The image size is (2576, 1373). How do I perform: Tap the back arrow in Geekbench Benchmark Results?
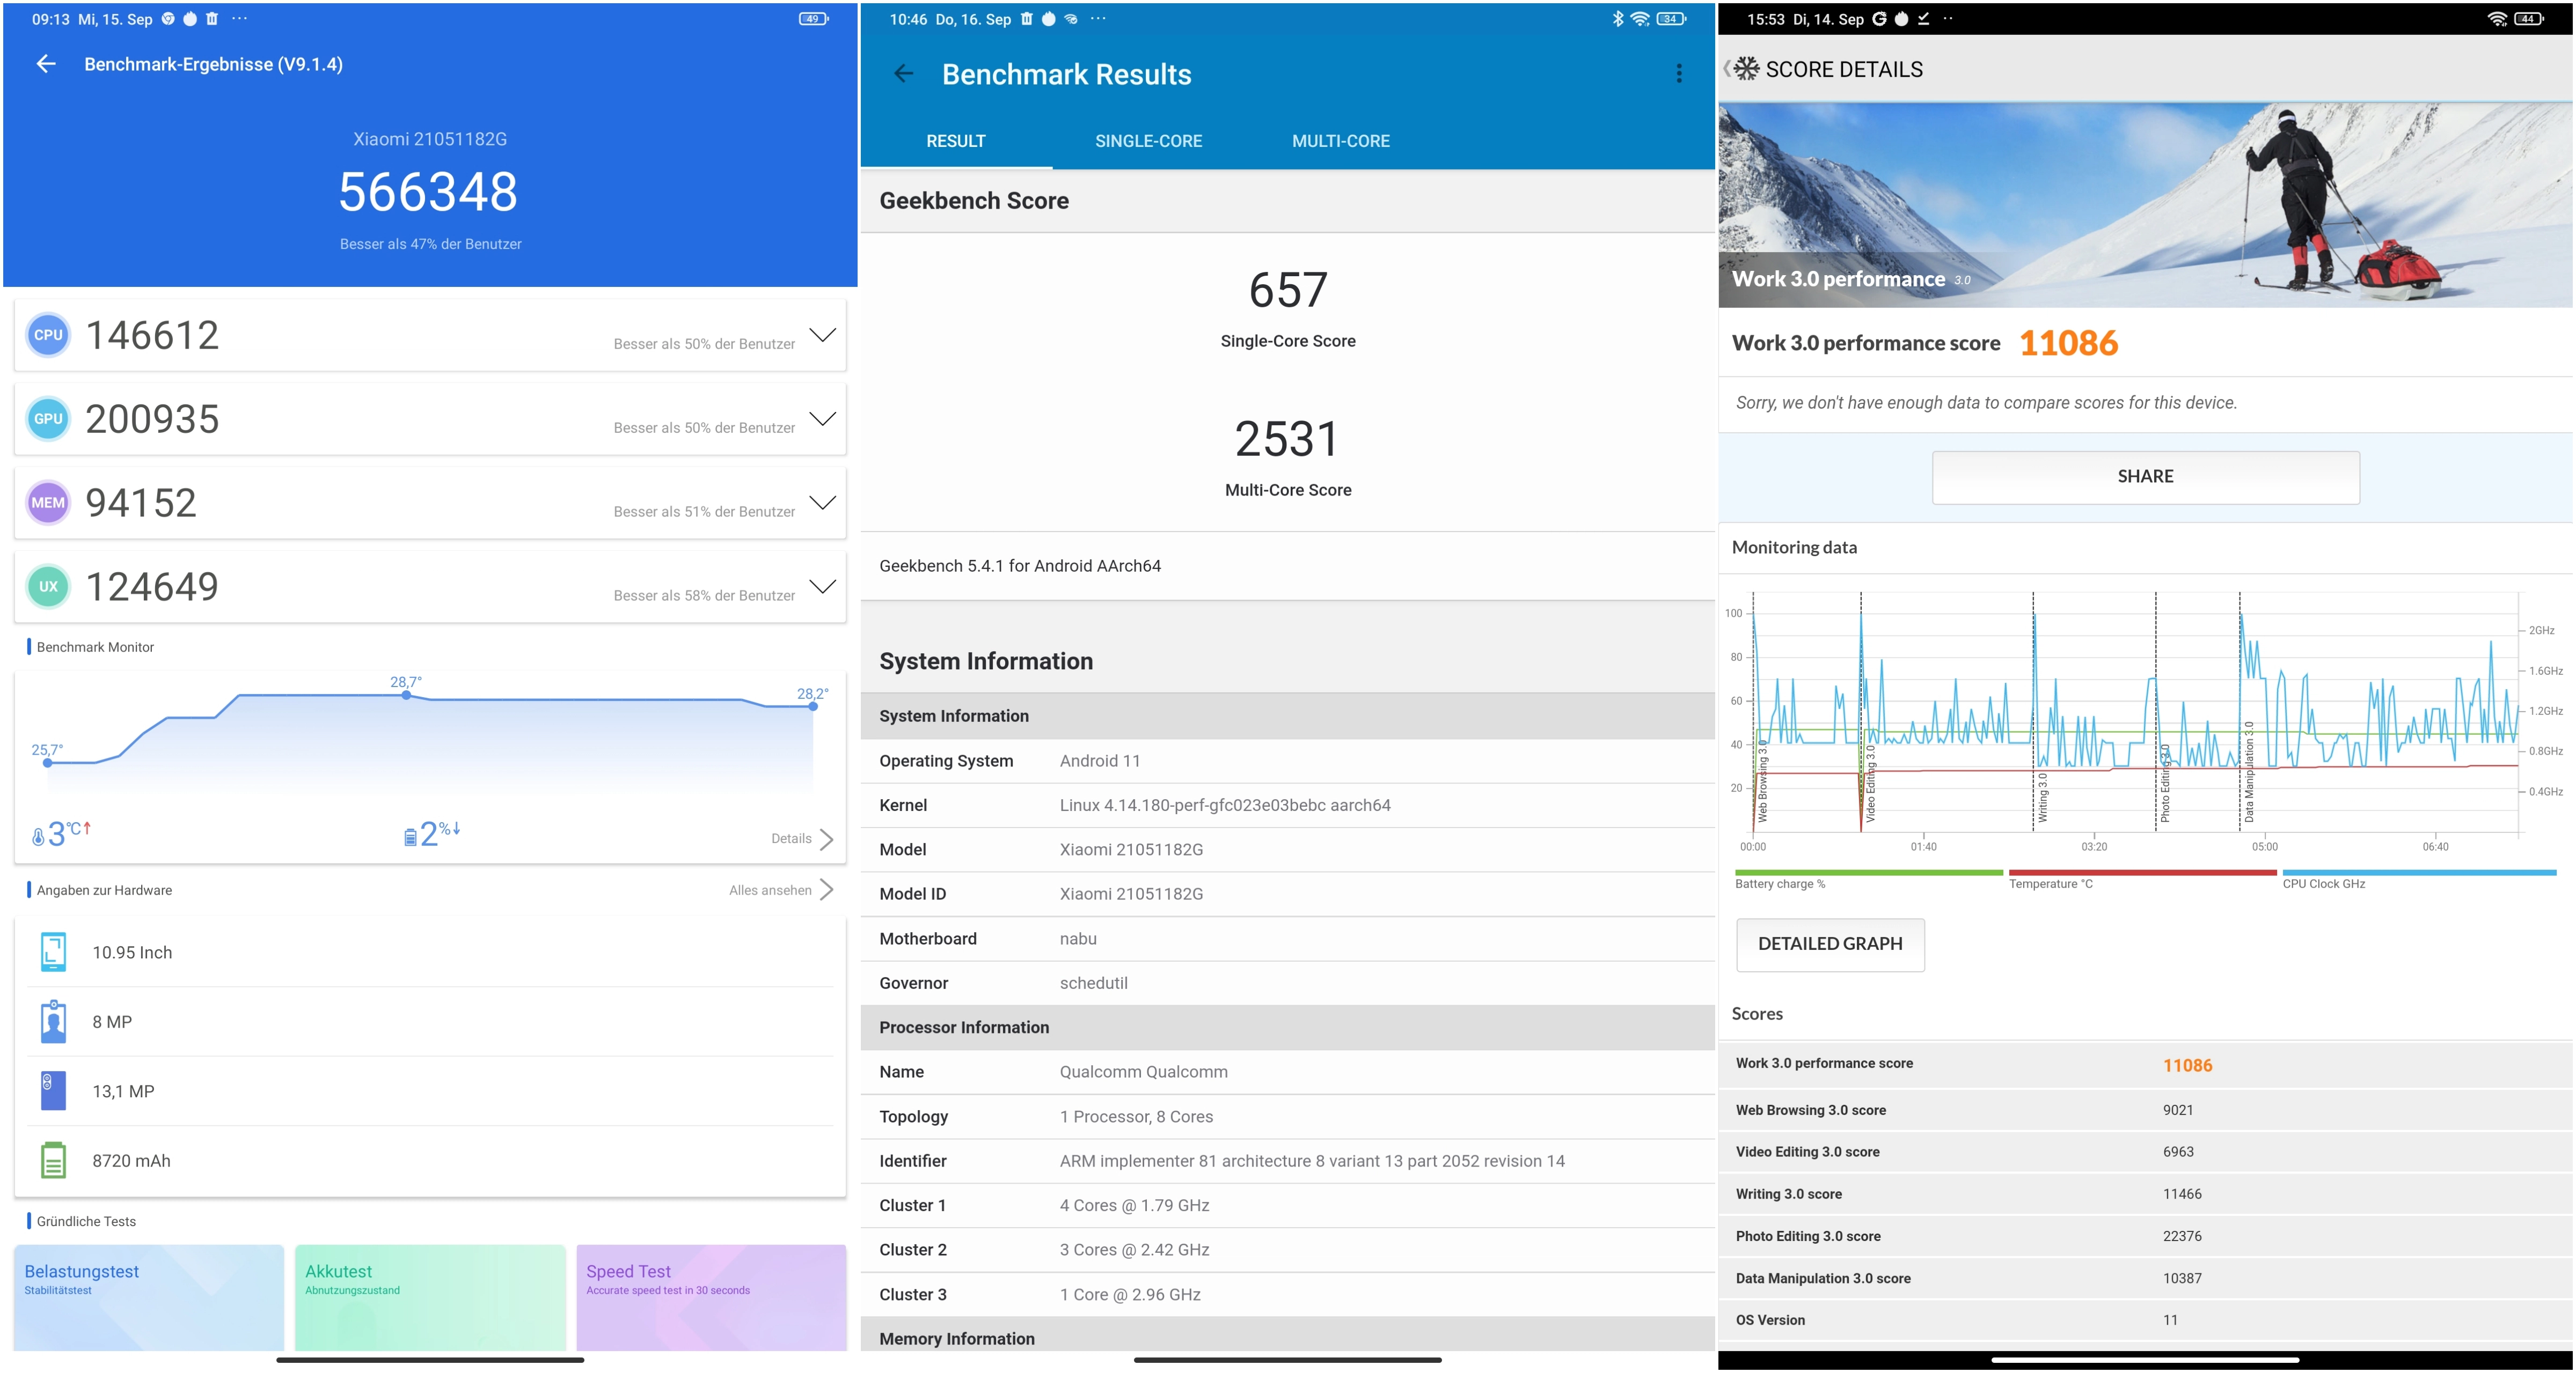[903, 74]
